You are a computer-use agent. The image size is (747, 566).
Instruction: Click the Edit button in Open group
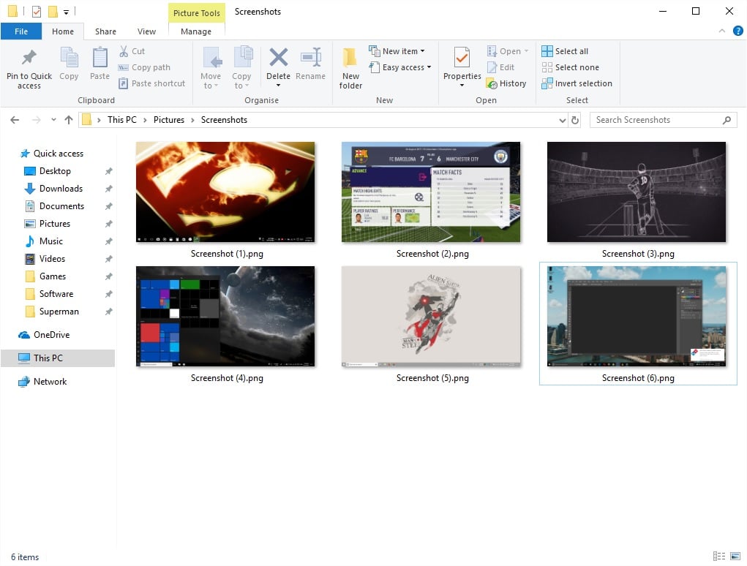pos(500,67)
